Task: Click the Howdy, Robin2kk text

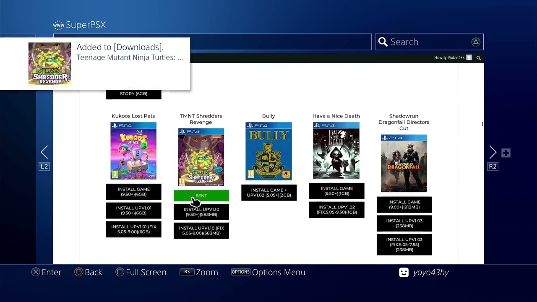Action: (449, 58)
